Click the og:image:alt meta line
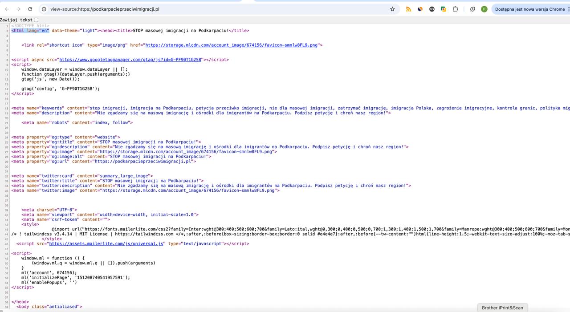Image resolution: width=570 pixels, height=312 pixels. tap(111, 156)
